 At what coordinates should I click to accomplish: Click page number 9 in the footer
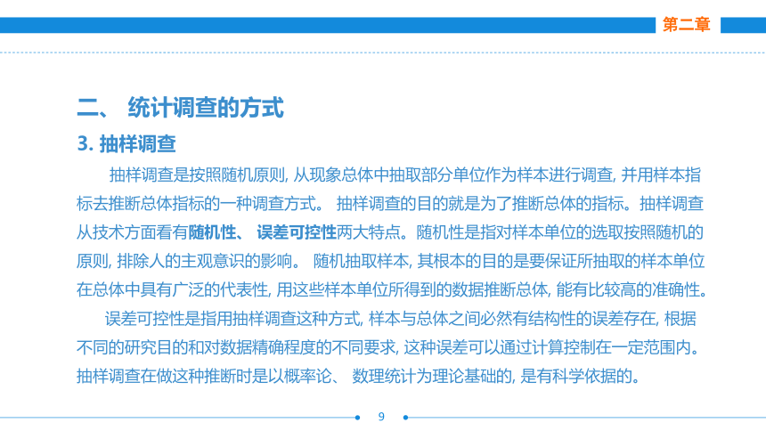[381, 417]
